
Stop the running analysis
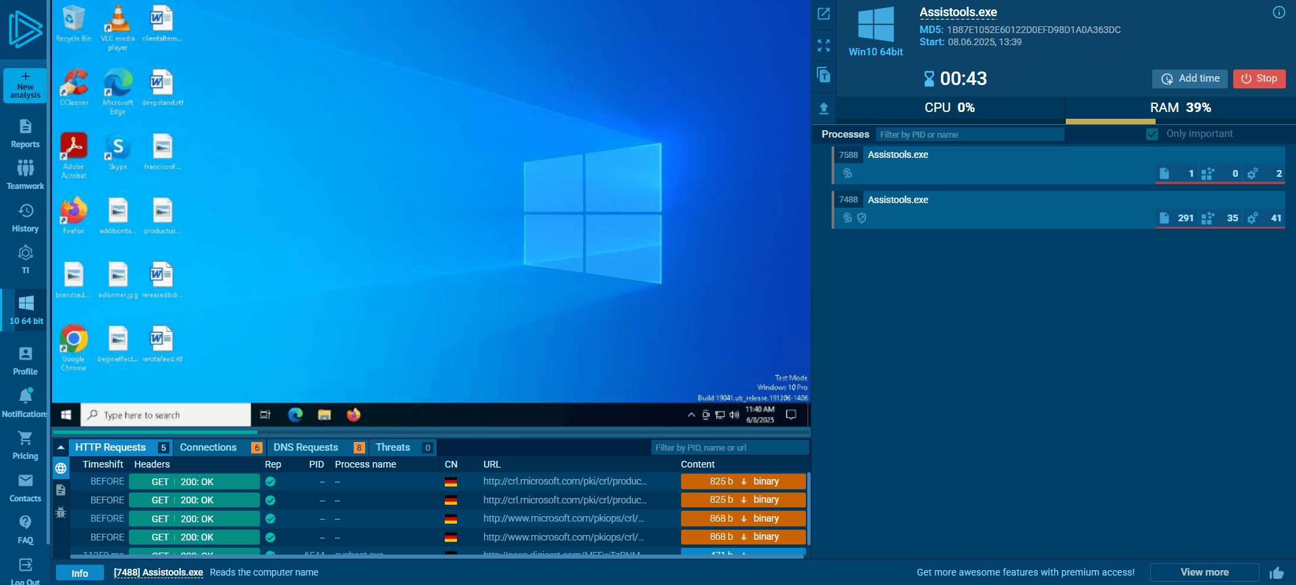(x=1259, y=78)
